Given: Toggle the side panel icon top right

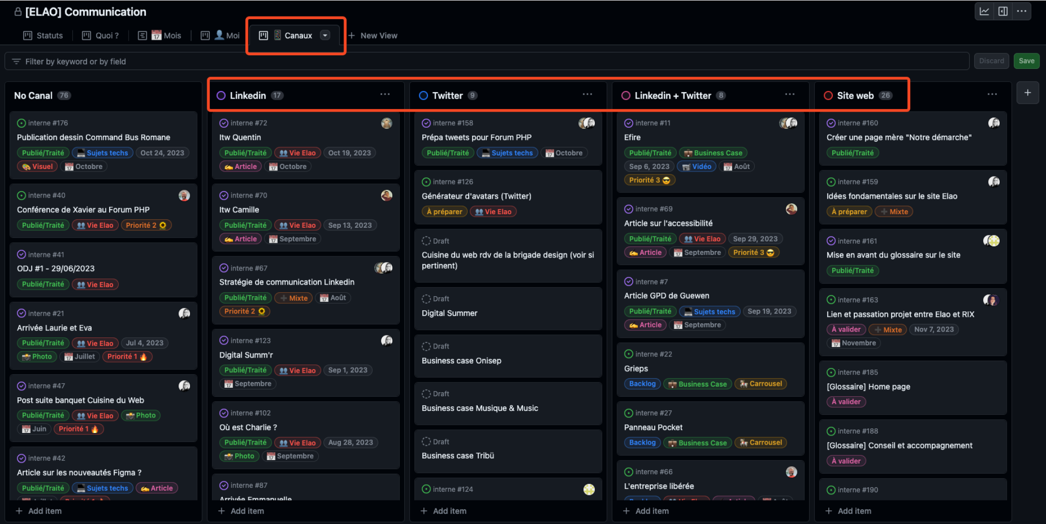Looking at the screenshot, I should tap(1003, 11).
